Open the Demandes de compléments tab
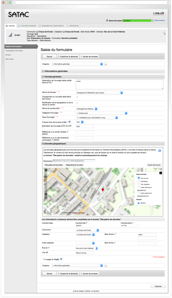 (51, 25)
